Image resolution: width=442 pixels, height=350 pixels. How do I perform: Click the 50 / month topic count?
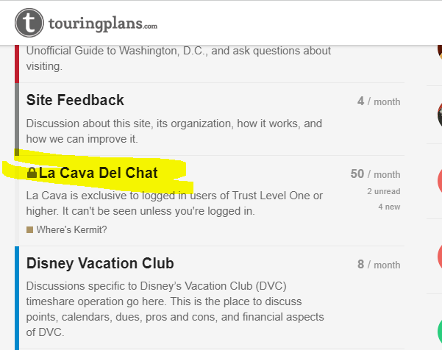[x=375, y=174]
